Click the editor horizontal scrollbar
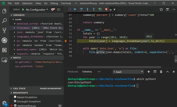 point(119,67)
